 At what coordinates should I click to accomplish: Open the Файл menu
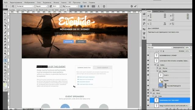[6, 2]
